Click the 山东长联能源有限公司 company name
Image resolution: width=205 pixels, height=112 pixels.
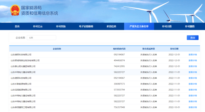(21, 84)
